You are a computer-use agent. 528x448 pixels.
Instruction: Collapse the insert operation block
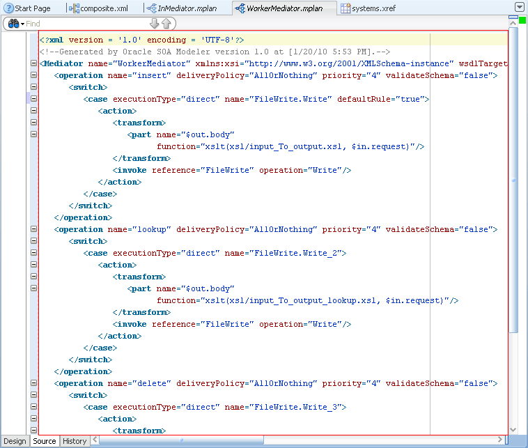coord(33,75)
